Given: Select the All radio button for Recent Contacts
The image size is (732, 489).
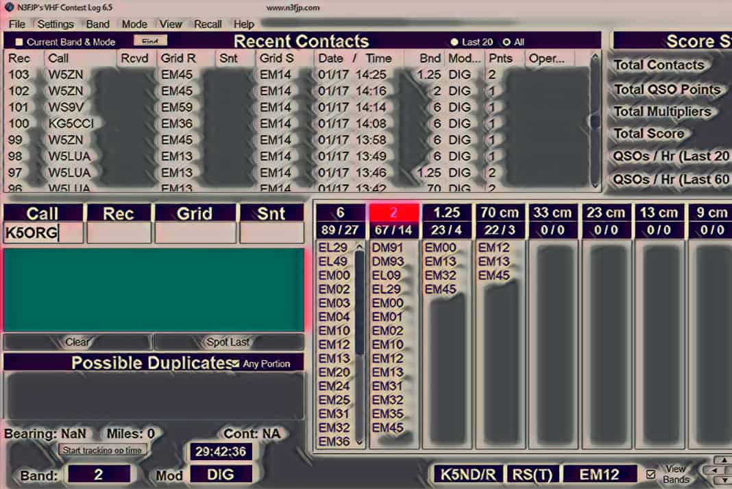Looking at the screenshot, I should tap(505, 40).
